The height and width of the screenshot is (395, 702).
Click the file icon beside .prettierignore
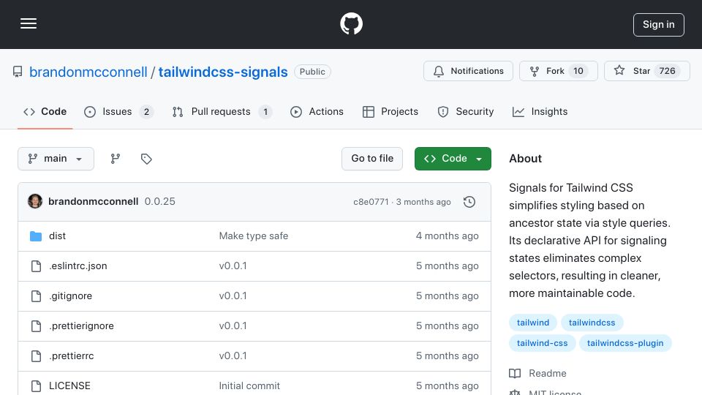[36, 326]
